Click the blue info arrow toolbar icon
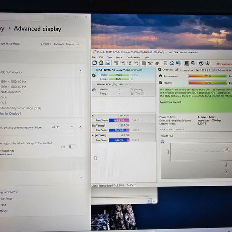 pos(208,63)
